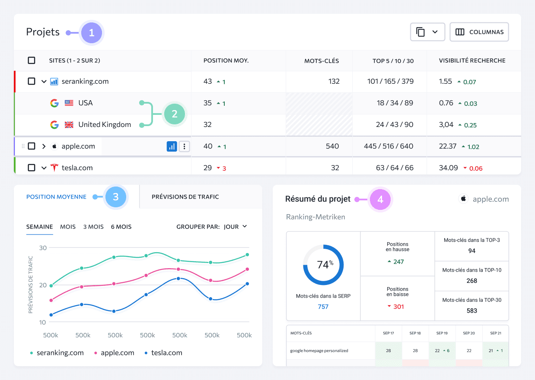Image resolution: width=535 pixels, height=380 pixels.
Task: Sort by MOTS-CLÉS column header
Action: pos(322,61)
